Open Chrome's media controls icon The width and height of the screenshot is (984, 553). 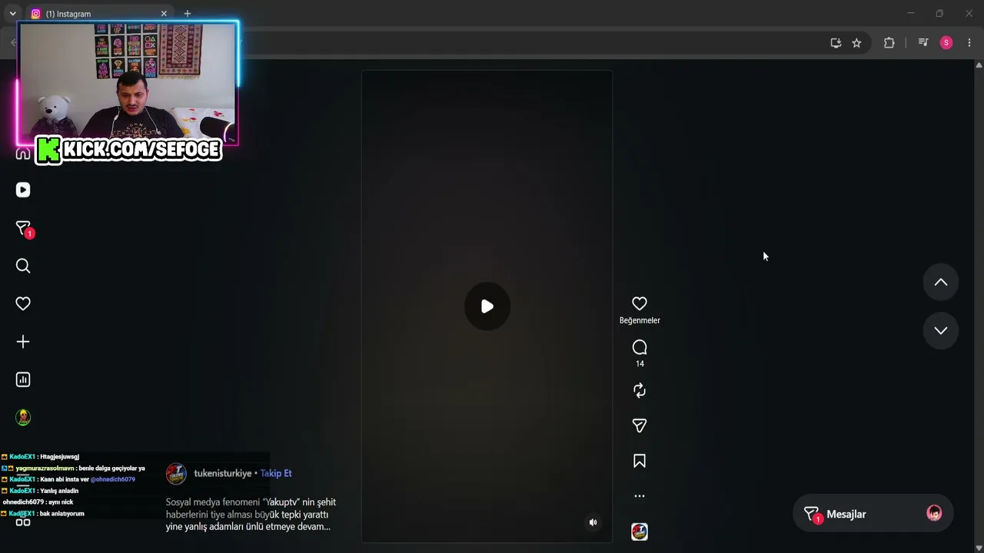[x=923, y=43]
